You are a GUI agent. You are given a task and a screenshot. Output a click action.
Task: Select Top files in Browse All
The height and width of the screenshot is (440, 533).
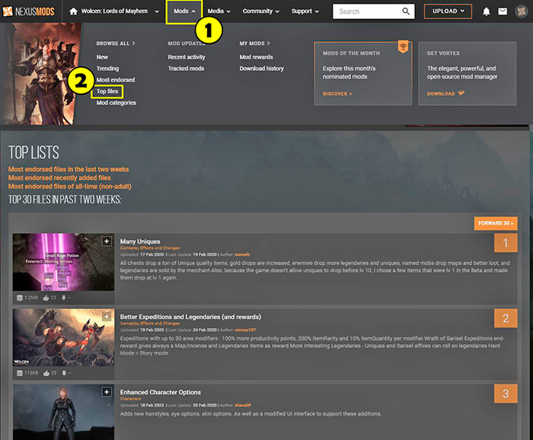(x=107, y=91)
